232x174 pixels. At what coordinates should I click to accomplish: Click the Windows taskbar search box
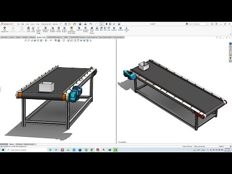[x=27, y=150]
